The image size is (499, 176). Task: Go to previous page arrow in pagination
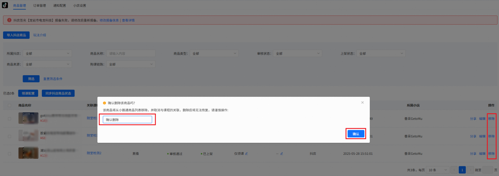(x=454, y=170)
